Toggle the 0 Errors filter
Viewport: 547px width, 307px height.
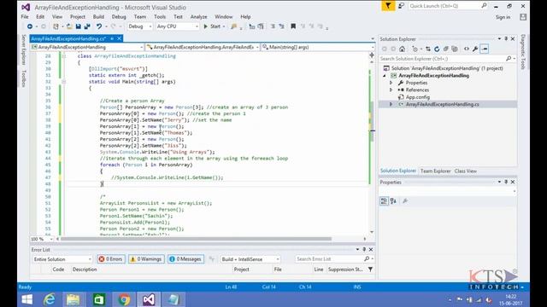point(111,259)
